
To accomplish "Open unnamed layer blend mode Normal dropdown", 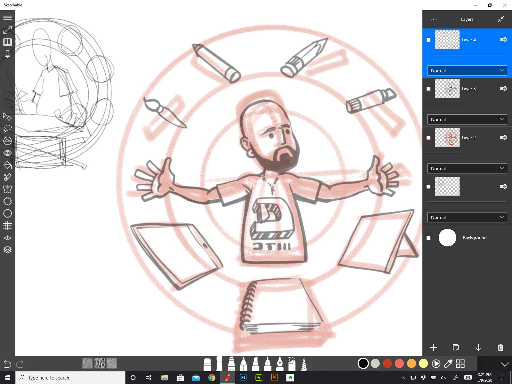I will 467,217.
